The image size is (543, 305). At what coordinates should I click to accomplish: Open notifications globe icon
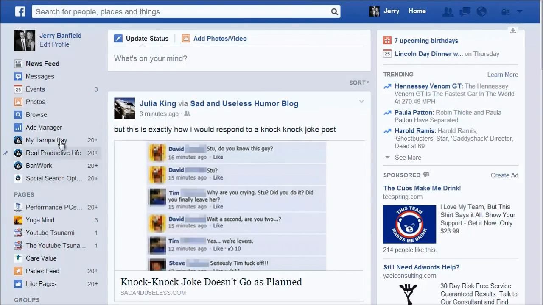(481, 12)
